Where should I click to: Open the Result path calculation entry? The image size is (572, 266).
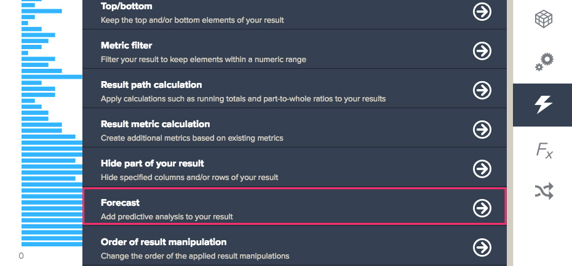pos(295,88)
